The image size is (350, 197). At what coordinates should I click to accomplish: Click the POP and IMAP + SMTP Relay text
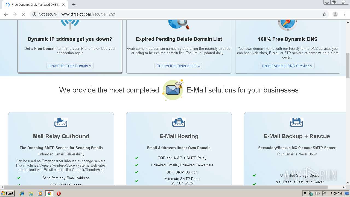[x=182, y=158]
